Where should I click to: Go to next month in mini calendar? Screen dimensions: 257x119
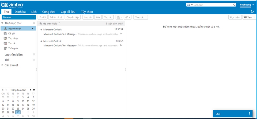coord(31,90)
